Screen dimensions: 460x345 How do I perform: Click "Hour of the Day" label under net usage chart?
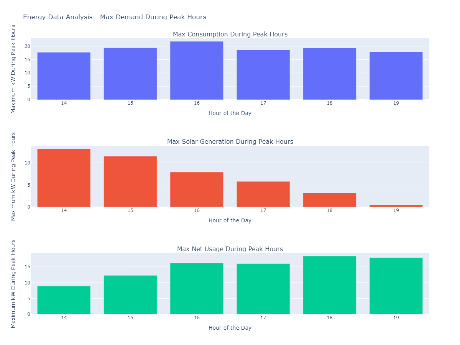point(230,328)
